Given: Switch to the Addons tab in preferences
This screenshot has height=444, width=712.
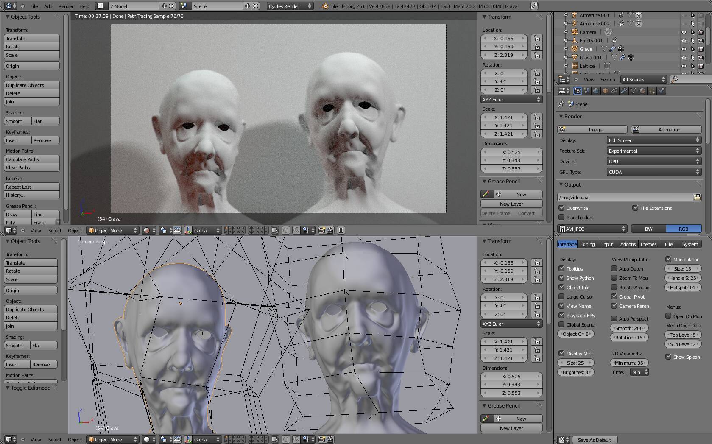Looking at the screenshot, I should coord(628,244).
